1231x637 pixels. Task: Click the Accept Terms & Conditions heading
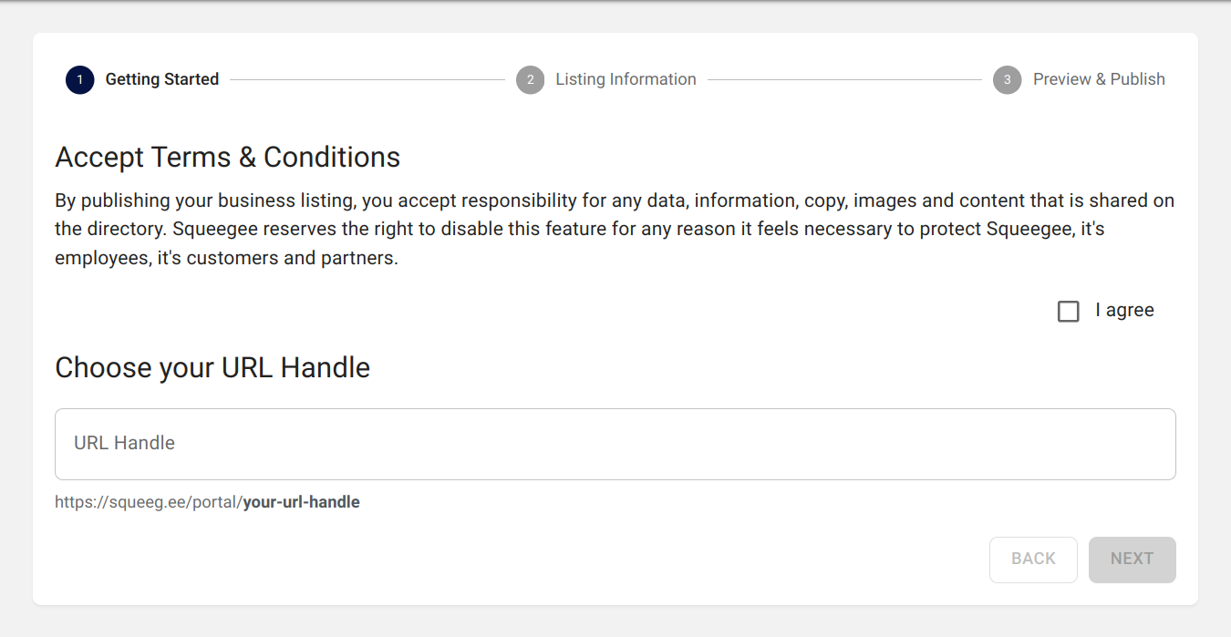228,158
